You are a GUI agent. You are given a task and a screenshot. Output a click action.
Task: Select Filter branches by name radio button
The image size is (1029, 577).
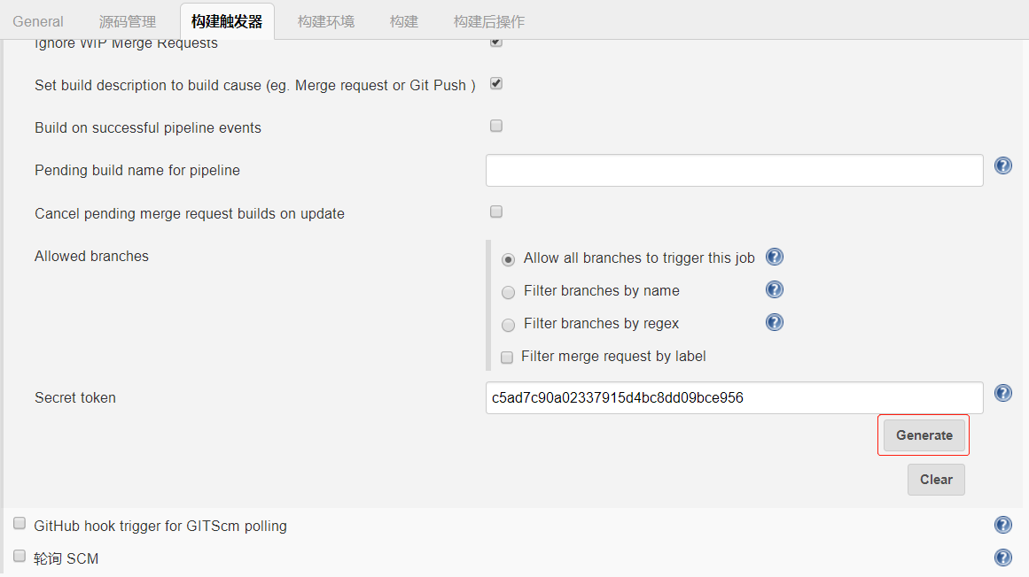click(508, 292)
